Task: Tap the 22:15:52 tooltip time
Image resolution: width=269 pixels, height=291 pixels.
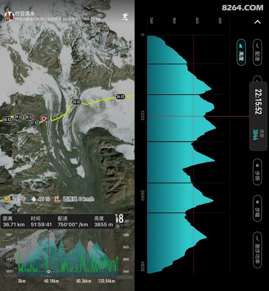Action: point(259,102)
